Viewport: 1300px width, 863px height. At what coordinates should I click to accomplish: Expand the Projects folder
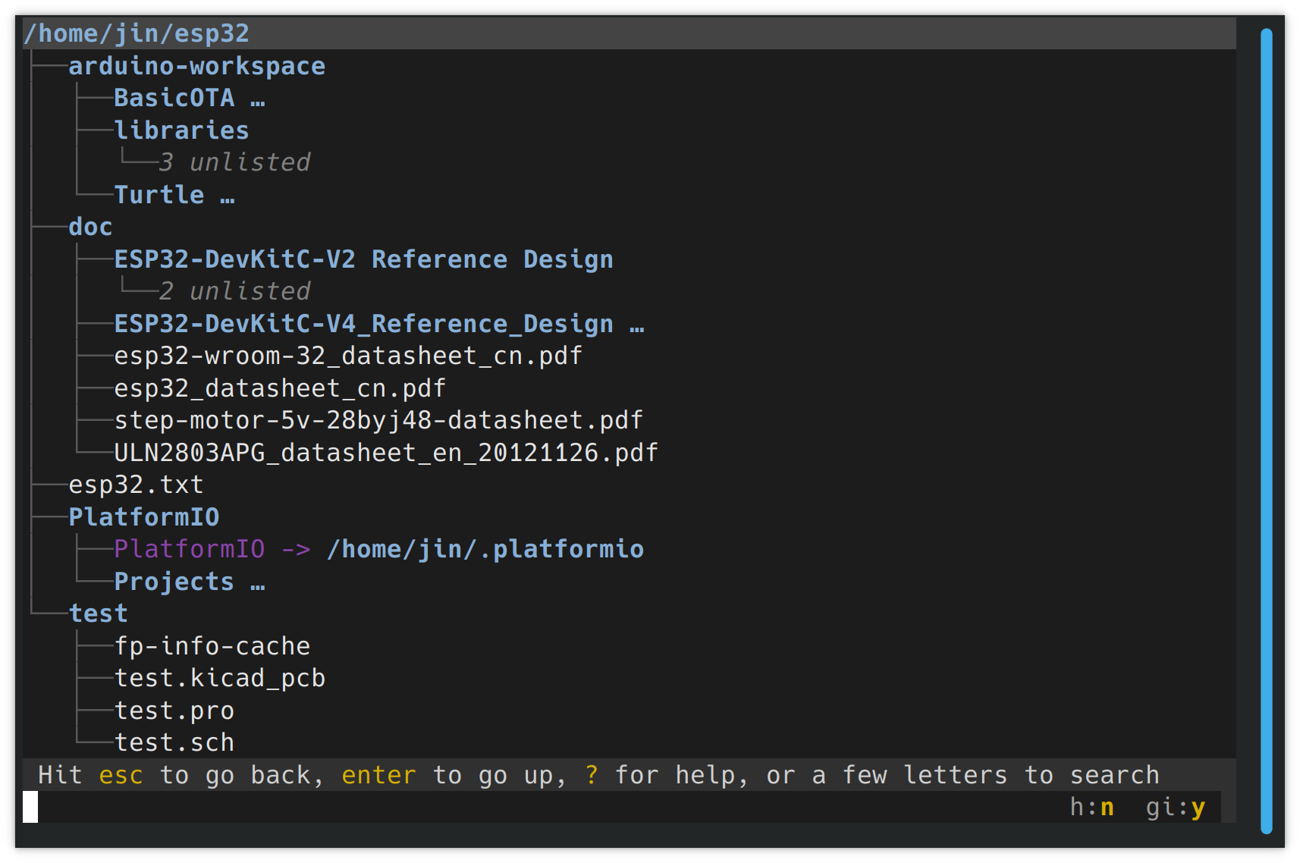point(190,582)
